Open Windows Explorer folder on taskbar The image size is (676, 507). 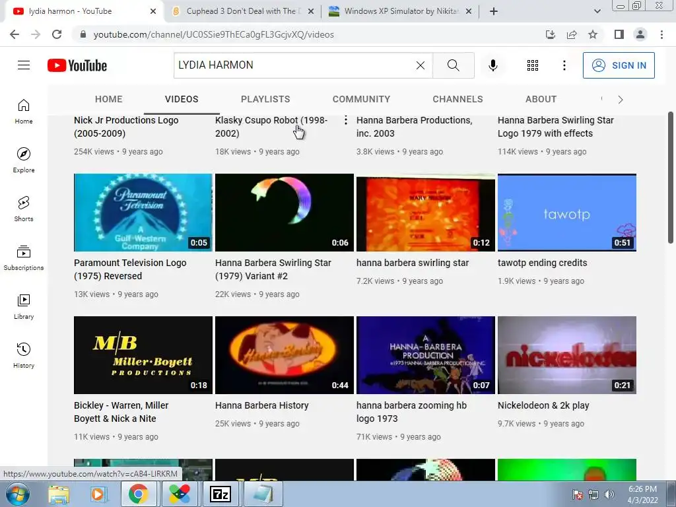pyautogui.click(x=59, y=494)
